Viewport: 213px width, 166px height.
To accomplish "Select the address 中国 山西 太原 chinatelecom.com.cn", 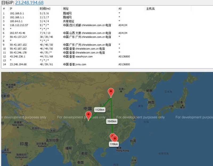I will click(87, 33).
